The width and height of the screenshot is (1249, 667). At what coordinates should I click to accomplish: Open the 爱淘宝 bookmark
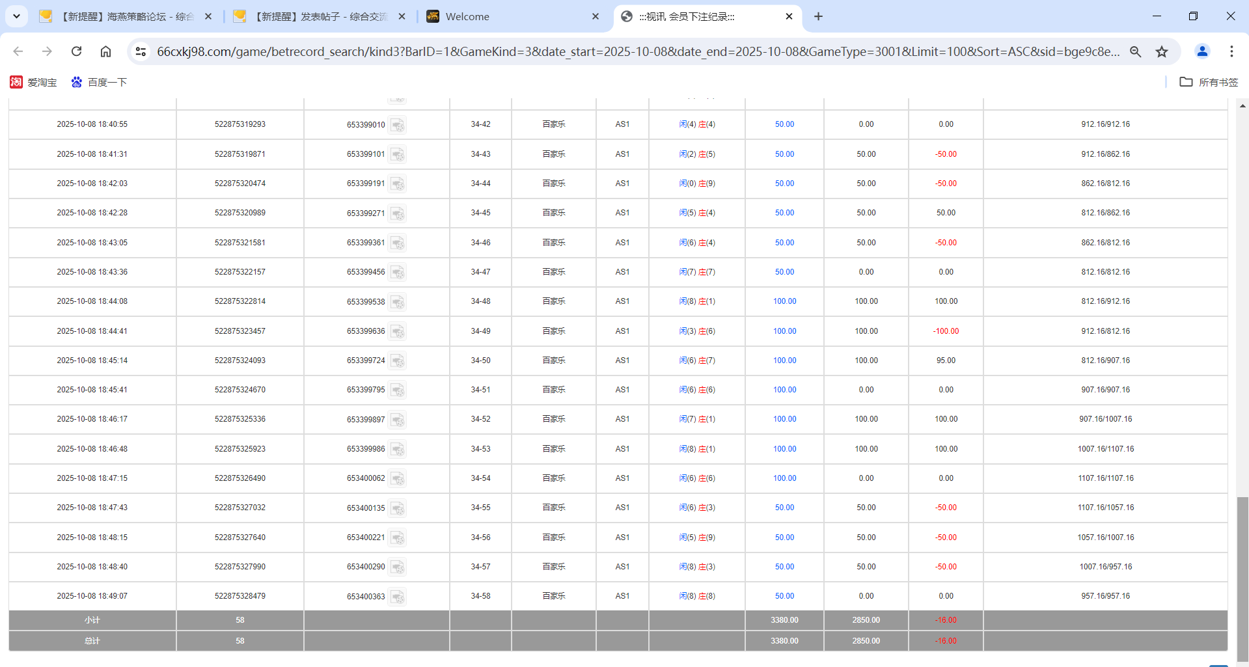click(33, 82)
